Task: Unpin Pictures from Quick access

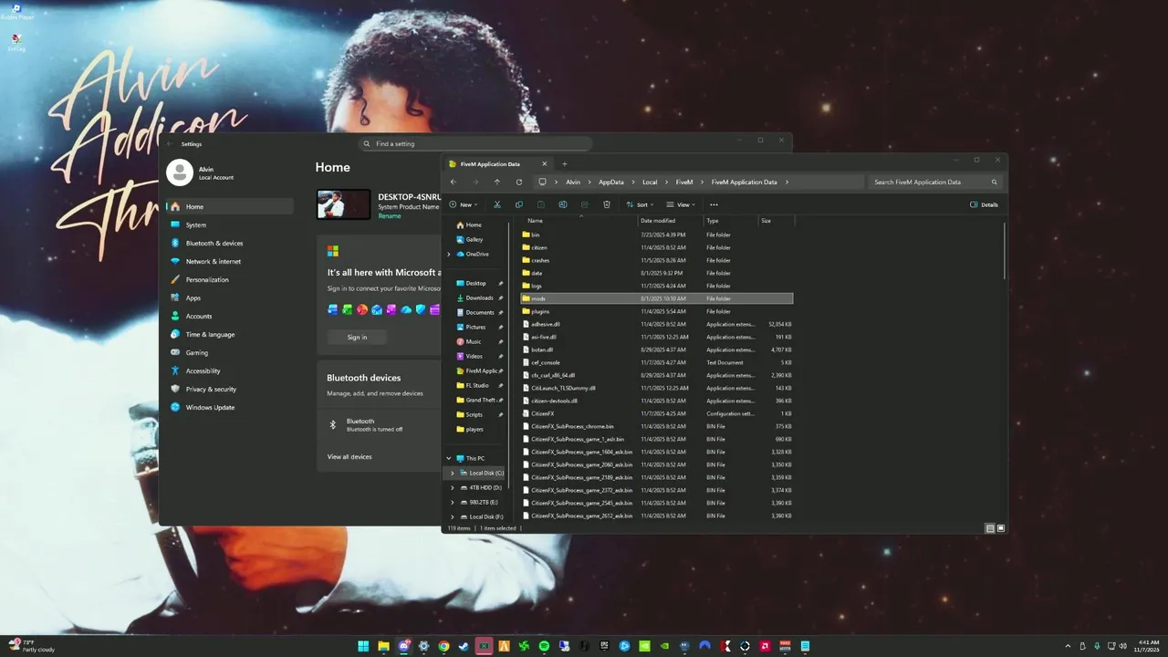Action: pos(501,327)
